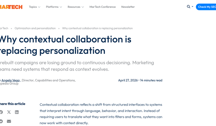This screenshot has width=216, height=126.
Task: Share article on X
Action: pyautogui.click(x=9, y=112)
